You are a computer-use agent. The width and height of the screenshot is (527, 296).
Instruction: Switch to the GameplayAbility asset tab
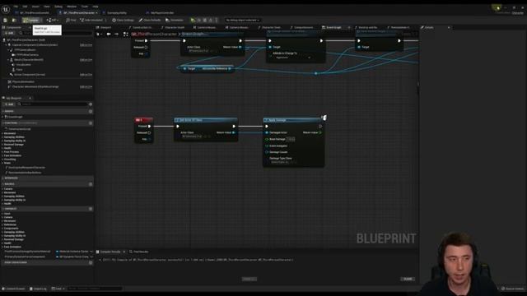point(117,13)
